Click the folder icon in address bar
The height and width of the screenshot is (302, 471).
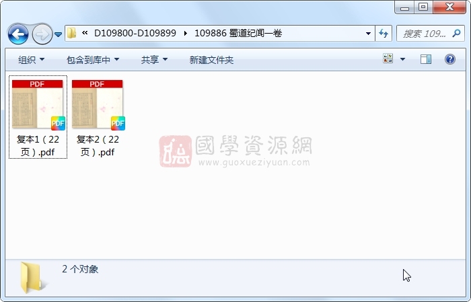pos(71,33)
